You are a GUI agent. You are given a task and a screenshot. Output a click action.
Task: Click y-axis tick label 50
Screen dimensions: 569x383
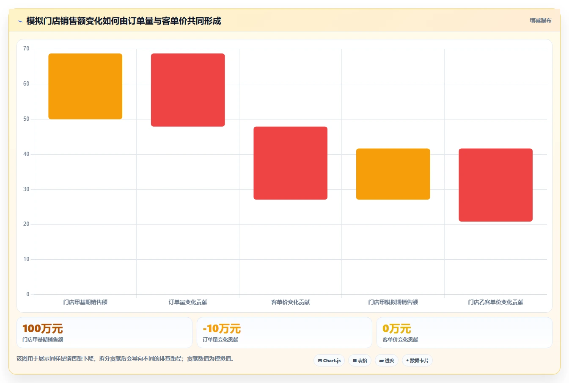click(x=26, y=119)
